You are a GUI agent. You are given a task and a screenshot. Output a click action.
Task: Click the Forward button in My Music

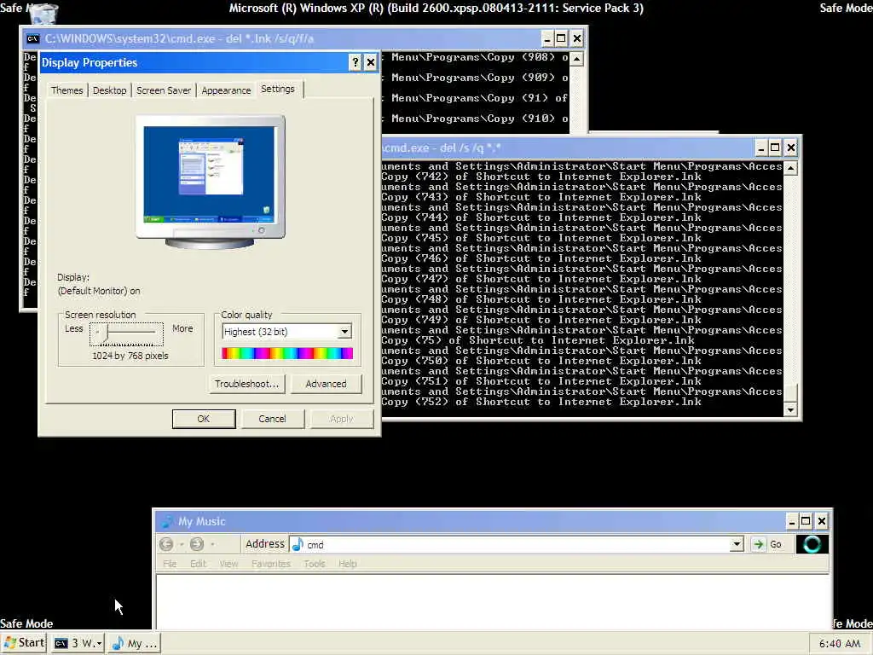click(197, 544)
